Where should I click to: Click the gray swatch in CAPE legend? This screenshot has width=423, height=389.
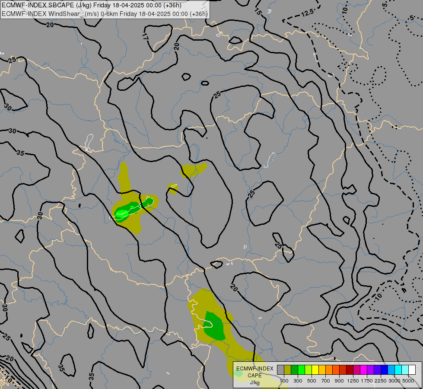[x=280, y=370]
